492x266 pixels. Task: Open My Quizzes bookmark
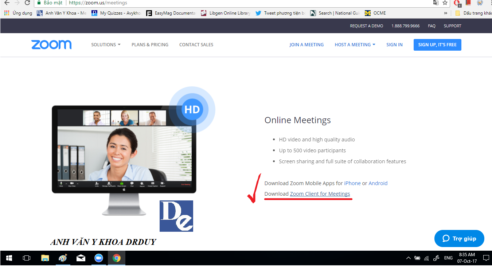pyautogui.click(x=116, y=13)
